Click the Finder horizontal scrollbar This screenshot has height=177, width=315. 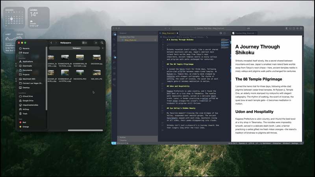click(x=85, y=130)
